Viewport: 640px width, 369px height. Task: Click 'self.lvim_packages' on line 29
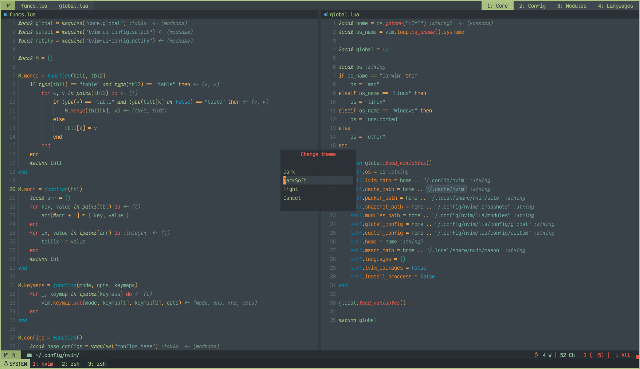click(377, 268)
